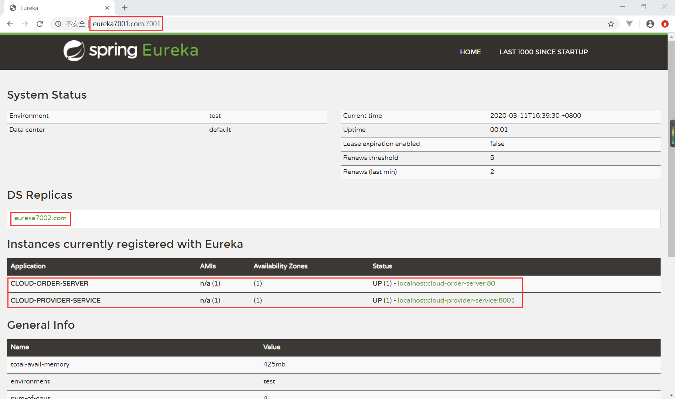
Task: Reload the Eureka page
Action: coord(40,24)
